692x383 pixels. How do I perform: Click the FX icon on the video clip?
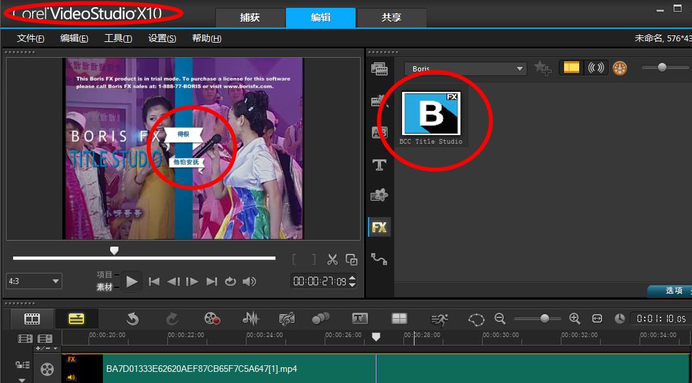71,359
